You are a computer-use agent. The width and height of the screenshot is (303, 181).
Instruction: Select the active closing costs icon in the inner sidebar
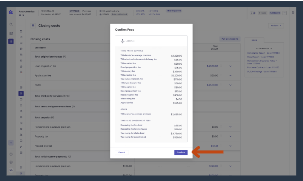(21, 93)
